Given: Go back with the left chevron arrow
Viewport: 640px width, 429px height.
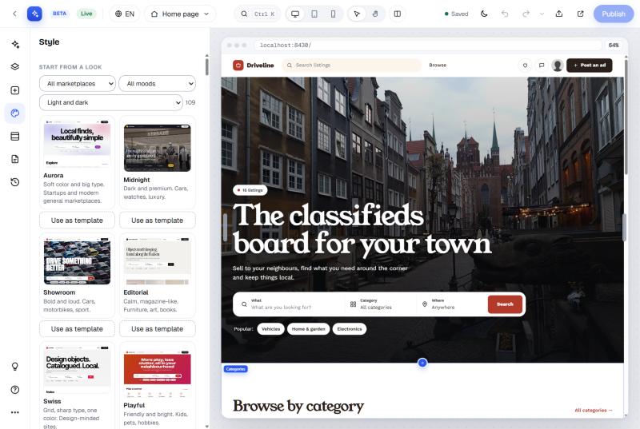Looking at the screenshot, I should [14, 14].
